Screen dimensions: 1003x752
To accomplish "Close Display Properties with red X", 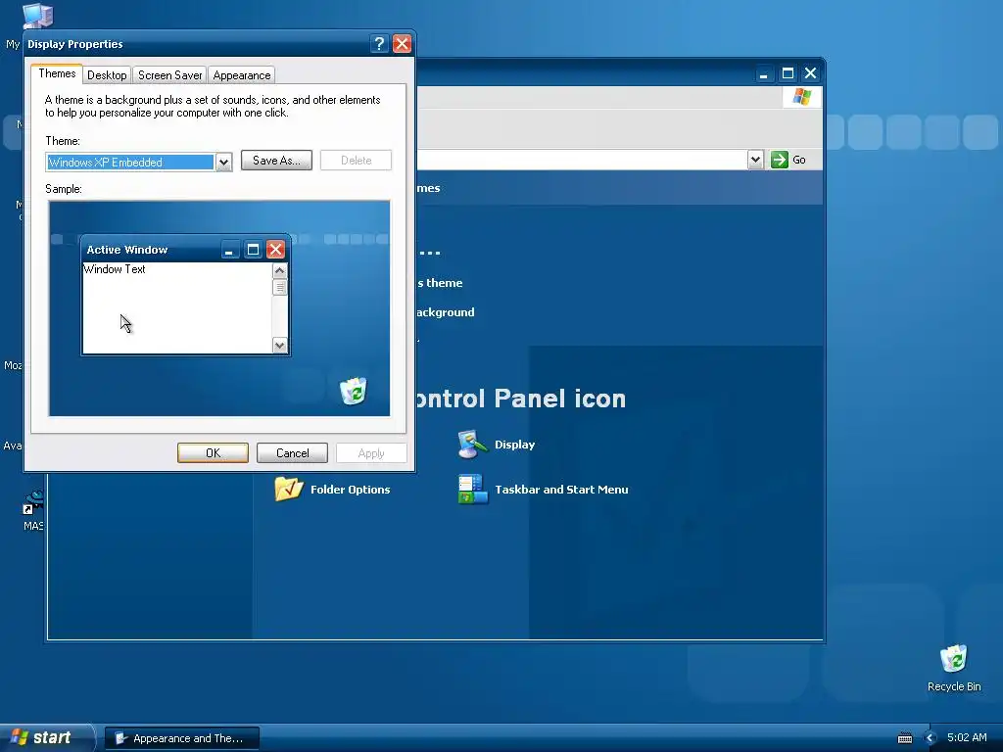I will [402, 43].
